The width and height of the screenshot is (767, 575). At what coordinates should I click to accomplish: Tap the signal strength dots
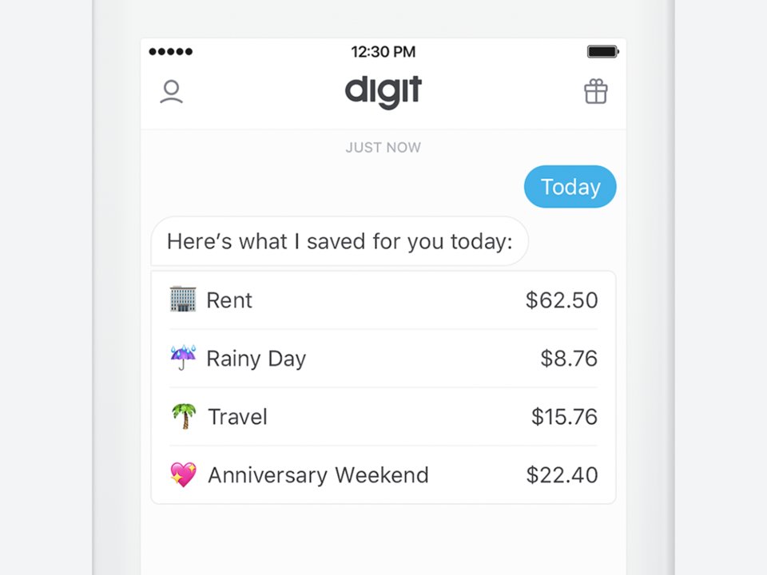170,52
